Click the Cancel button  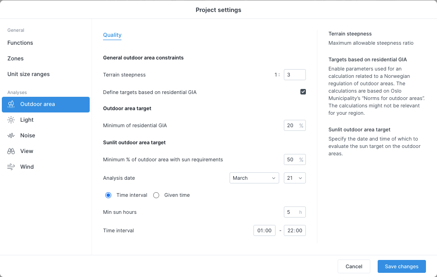click(354, 266)
